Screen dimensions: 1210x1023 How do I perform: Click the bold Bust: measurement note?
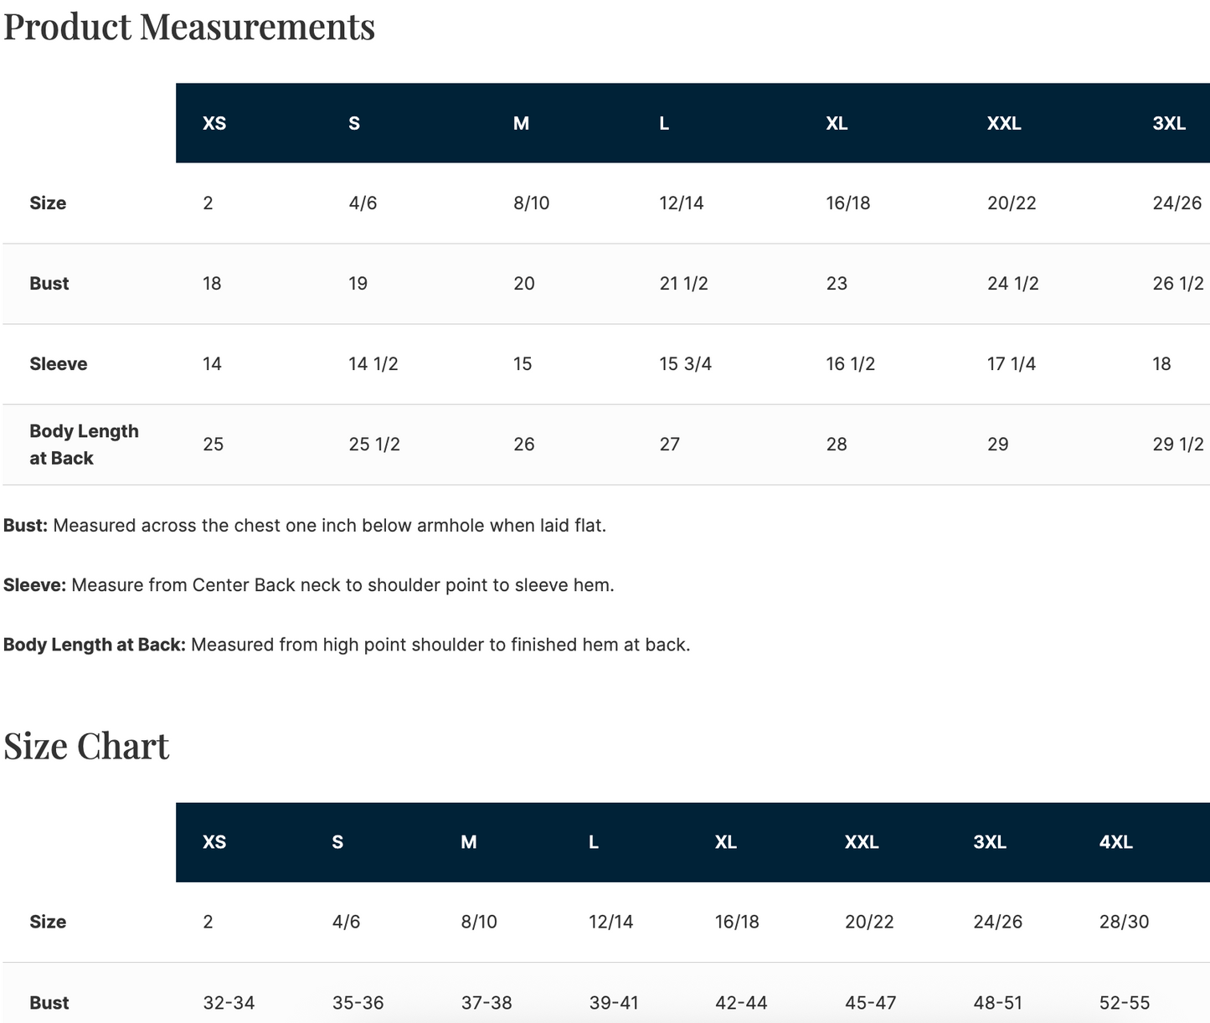pos(26,526)
